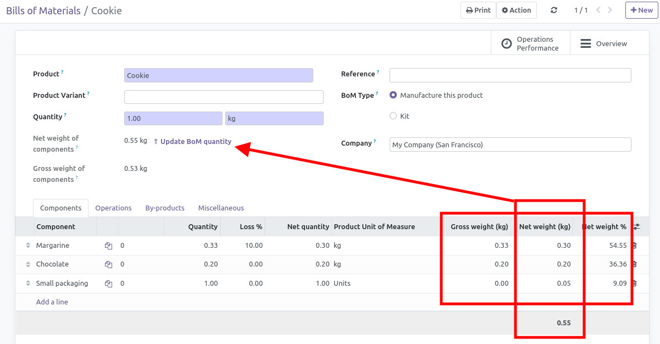The width and height of the screenshot is (660, 344).
Task: Click the Chocolate component name
Action: [x=52, y=264]
